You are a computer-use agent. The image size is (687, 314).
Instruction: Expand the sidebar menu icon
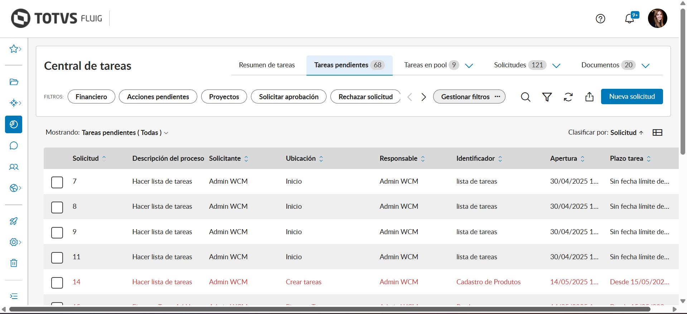pyautogui.click(x=14, y=296)
